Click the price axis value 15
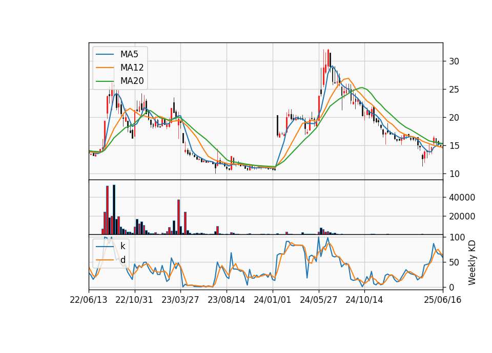Screen dimensions: 492x353 pyautogui.click(x=454, y=146)
